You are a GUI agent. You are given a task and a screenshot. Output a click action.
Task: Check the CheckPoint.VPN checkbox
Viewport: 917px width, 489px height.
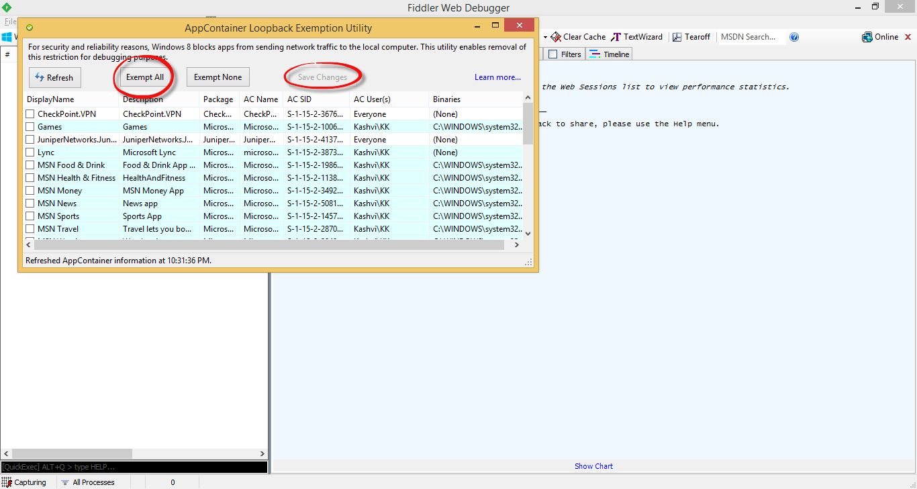[30, 114]
